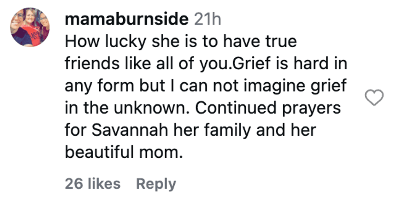
Task: Tap the heart outline beside the comment
Action: 374,98
